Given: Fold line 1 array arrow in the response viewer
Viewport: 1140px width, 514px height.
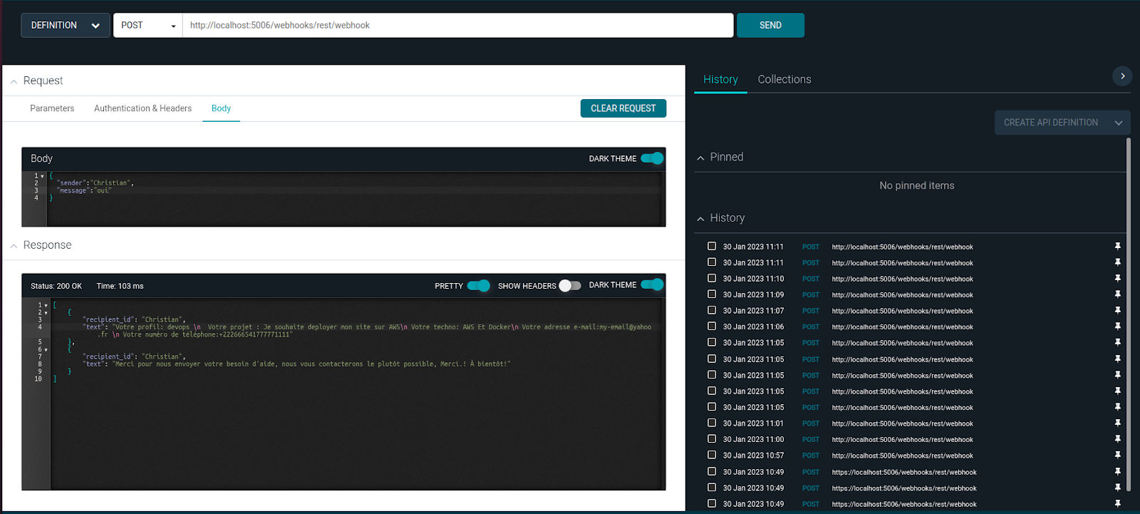Looking at the screenshot, I should click(x=46, y=305).
